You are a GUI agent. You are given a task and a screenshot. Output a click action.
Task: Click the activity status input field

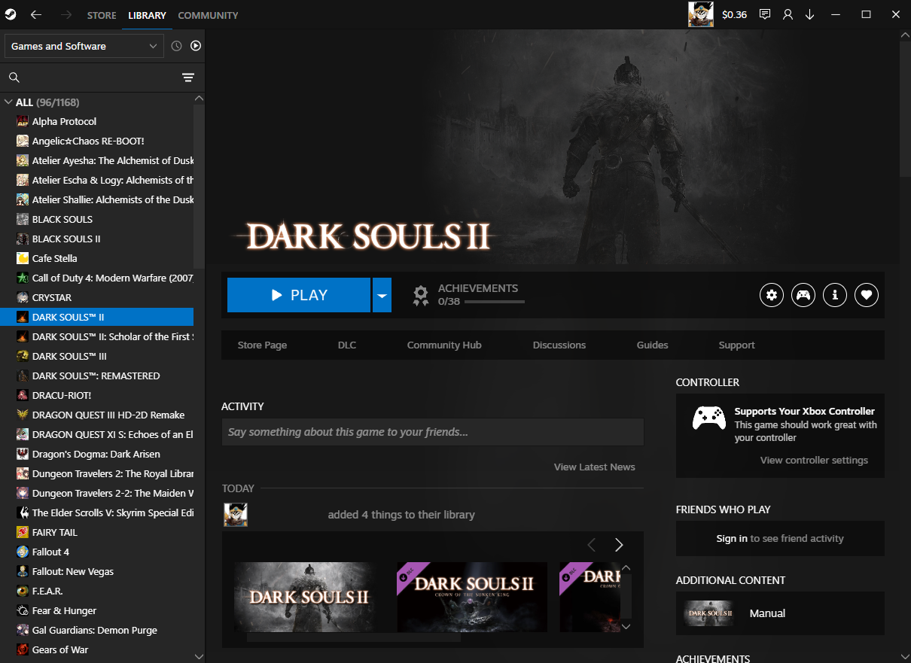432,432
